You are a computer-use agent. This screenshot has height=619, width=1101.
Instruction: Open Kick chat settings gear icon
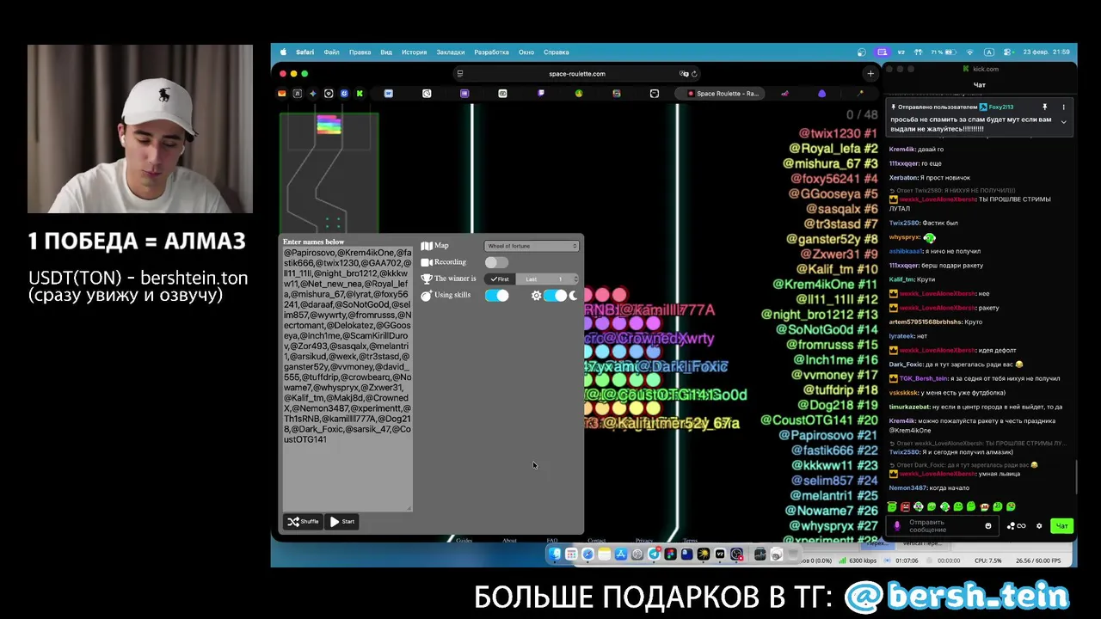coord(1039,525)
